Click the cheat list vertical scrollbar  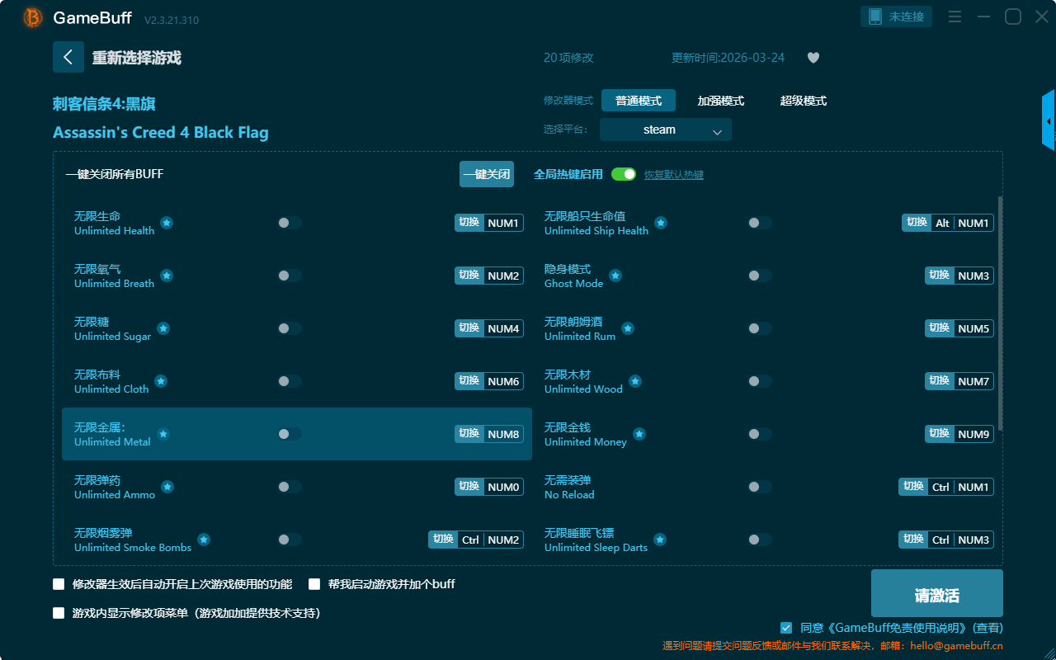[1001, 313]
